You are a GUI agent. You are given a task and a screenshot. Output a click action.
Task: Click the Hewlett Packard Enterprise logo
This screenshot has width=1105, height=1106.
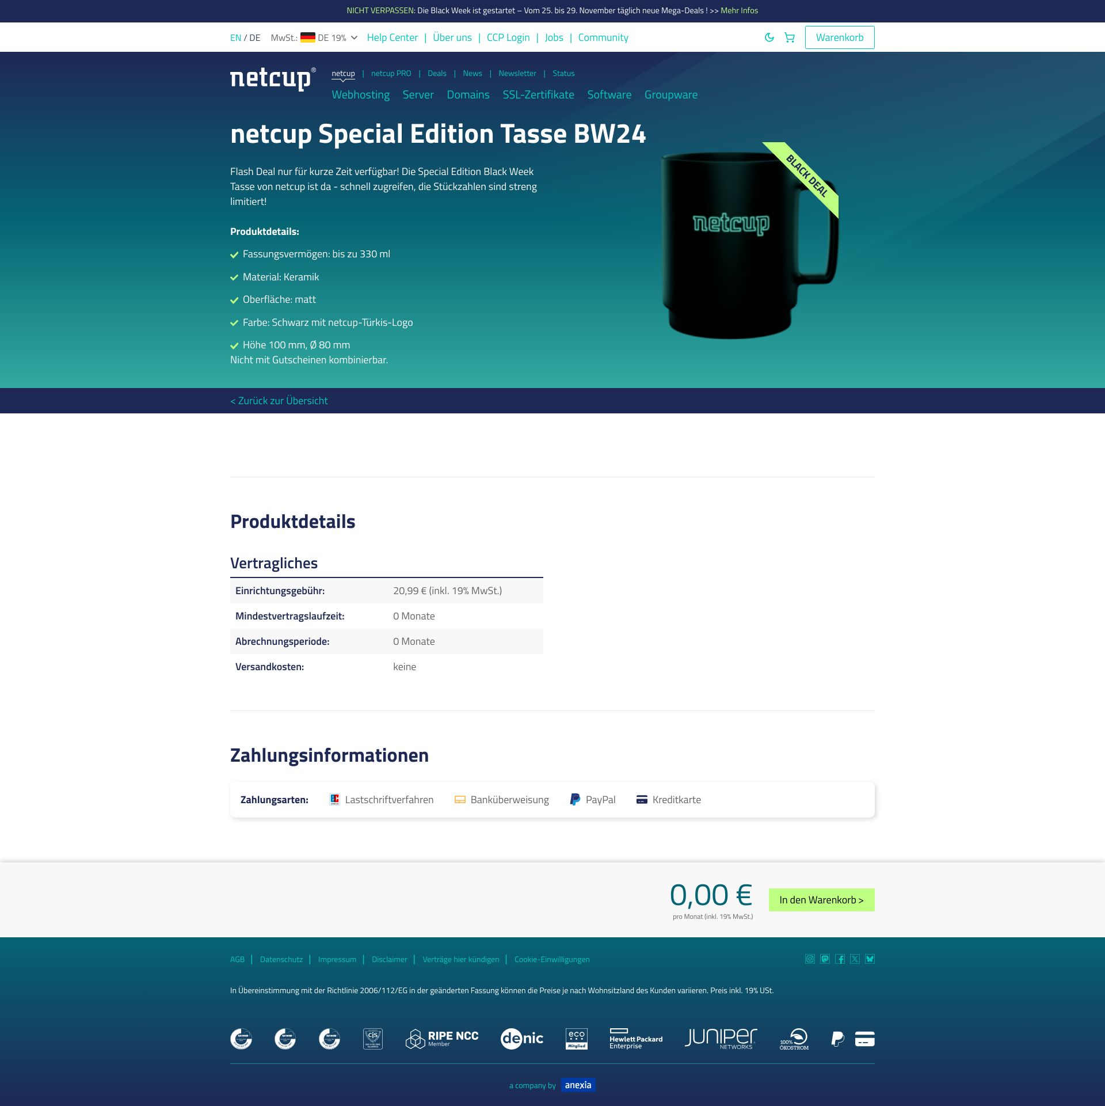[636, 1039]
